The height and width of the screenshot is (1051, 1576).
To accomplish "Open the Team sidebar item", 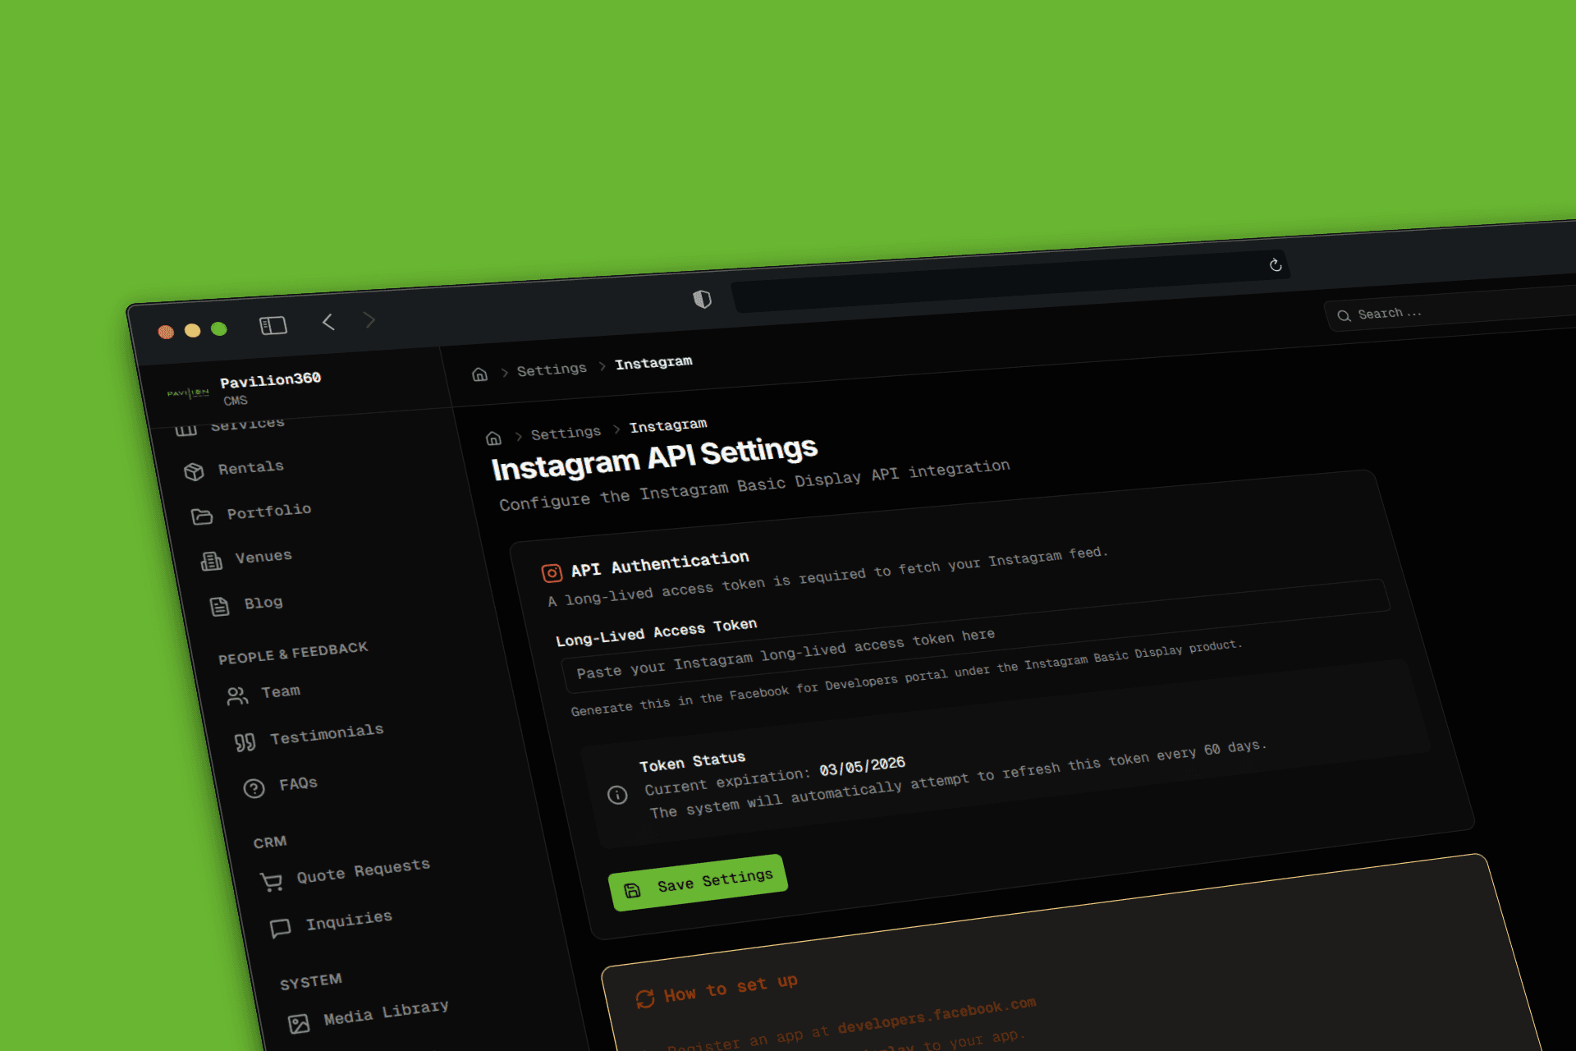I will [281, 692].
